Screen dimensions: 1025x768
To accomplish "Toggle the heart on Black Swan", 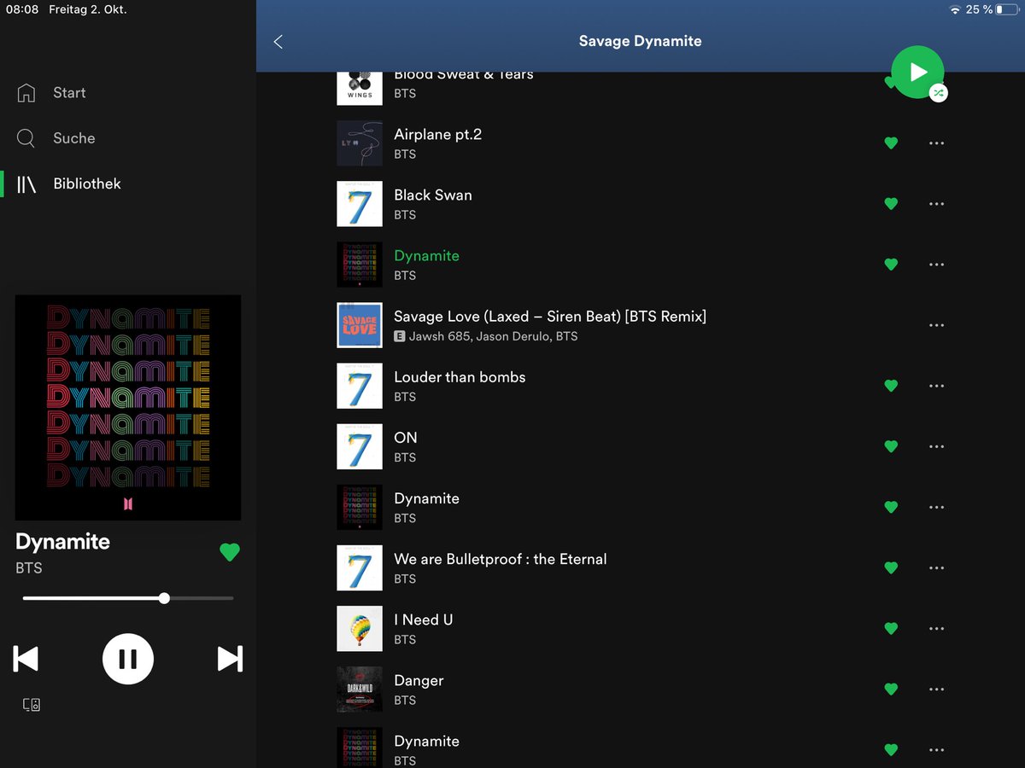I will point(891,204).
